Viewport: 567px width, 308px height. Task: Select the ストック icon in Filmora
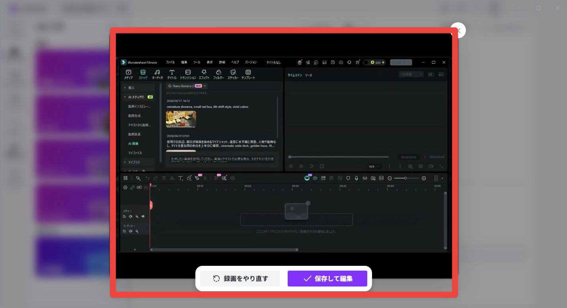click(143, 74)
